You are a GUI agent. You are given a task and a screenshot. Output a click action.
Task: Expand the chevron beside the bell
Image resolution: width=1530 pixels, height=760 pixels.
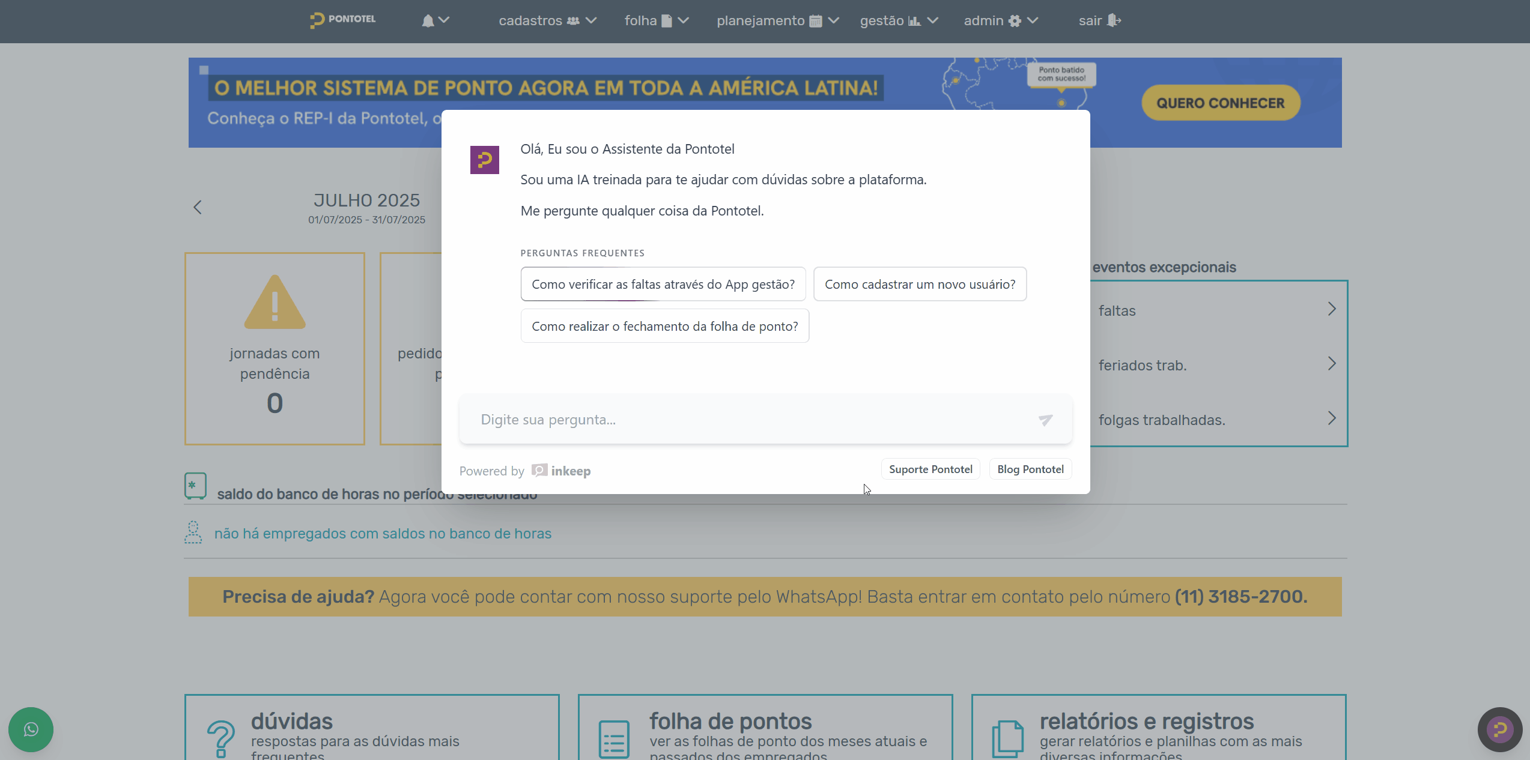[x=444, y=20]
